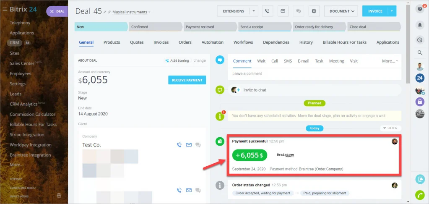Set deal stage to Send a receipt
The image size is (429, 204).
pos(265,27)
